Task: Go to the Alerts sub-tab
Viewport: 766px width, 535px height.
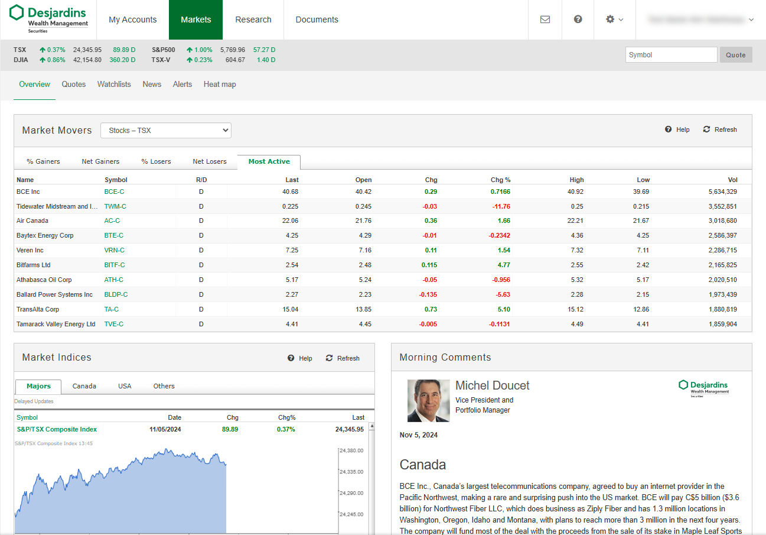Action: click(182, 85)
